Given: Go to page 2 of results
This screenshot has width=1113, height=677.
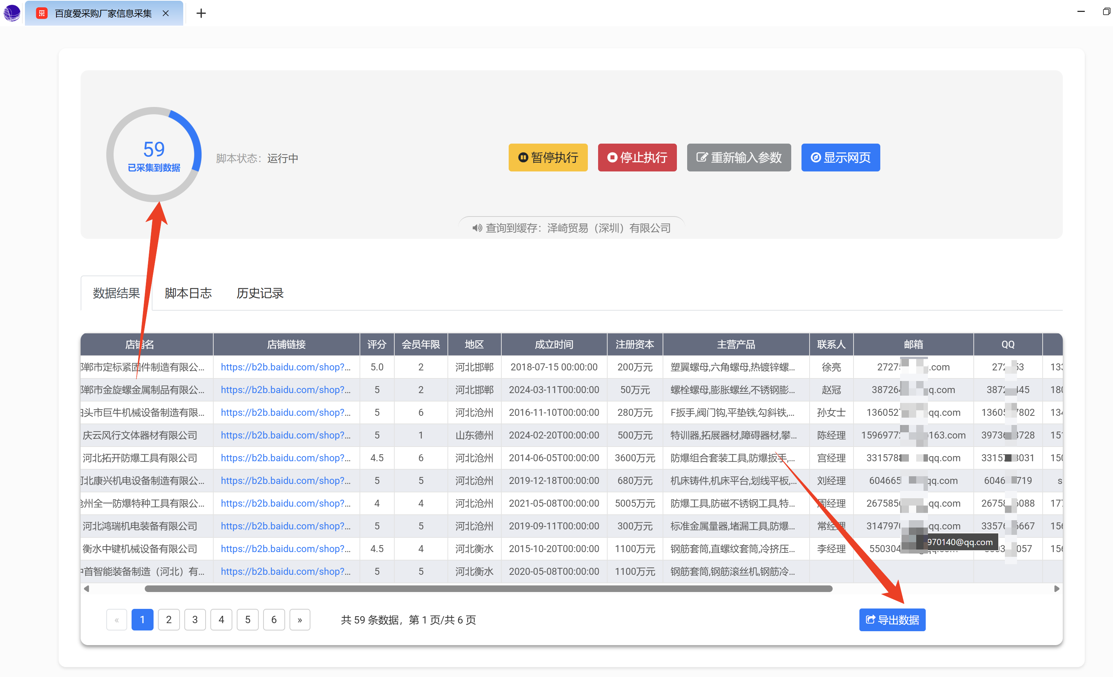Looking at the screenshot, I should pyautogui.click(x=169, y=619).
